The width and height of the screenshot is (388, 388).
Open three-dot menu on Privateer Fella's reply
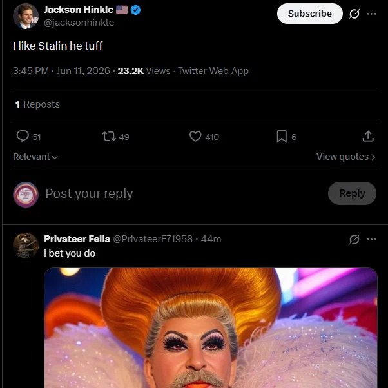coord(371,239)
